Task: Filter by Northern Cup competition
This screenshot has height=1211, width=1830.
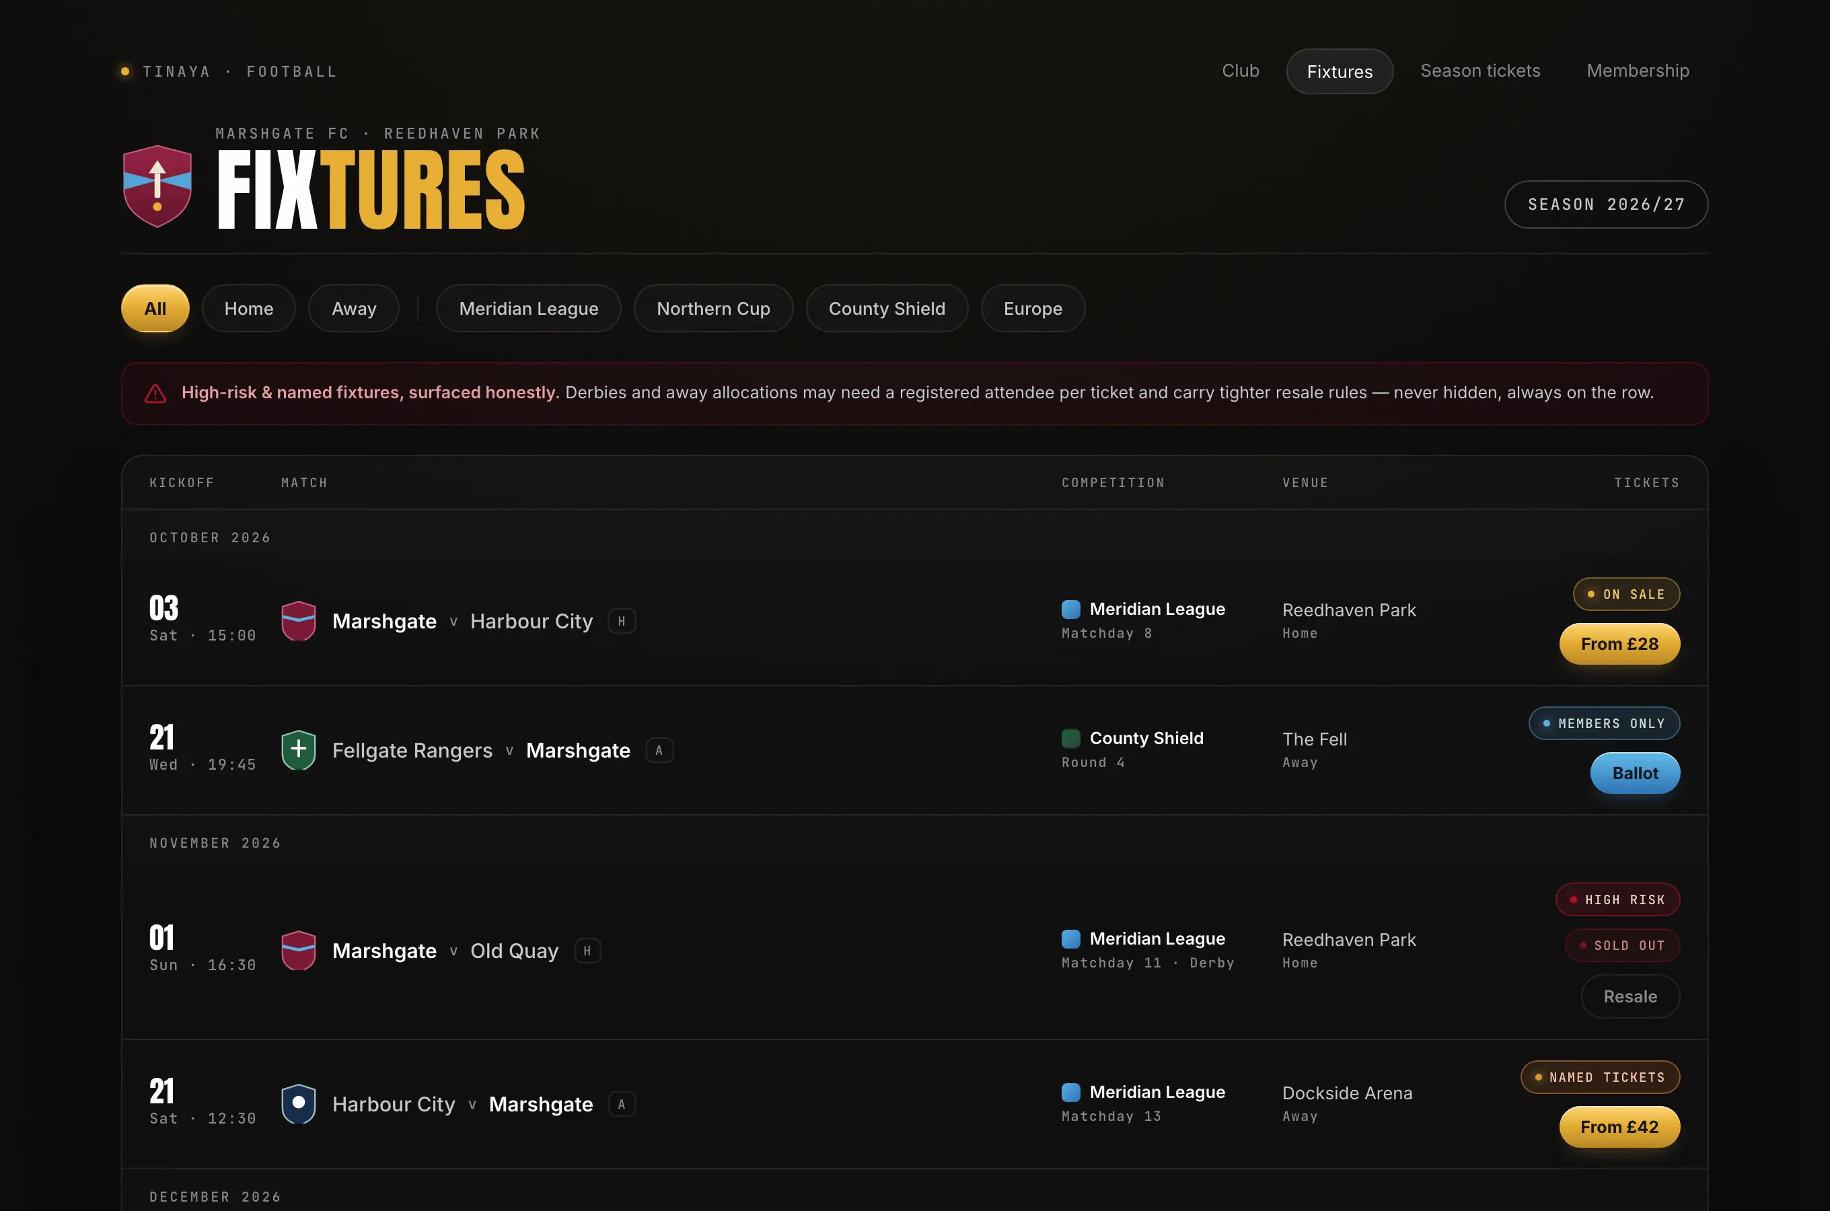Action: pos(713,308)
